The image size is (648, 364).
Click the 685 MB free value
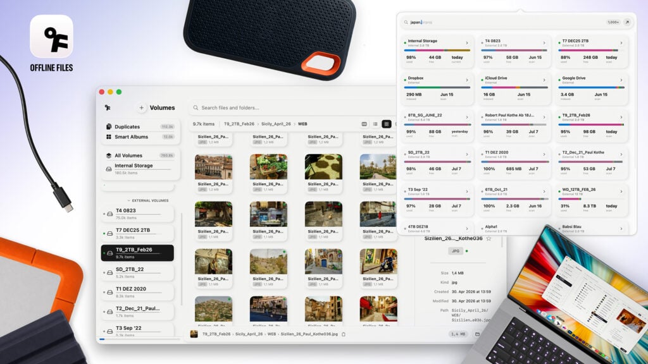514,169
